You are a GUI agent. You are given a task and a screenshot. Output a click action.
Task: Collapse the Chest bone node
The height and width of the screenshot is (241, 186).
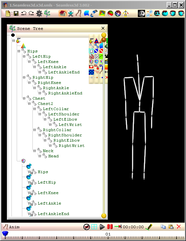pyautogui.click(x=24, y=98)
